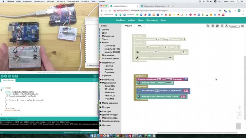Image resolution: width=246 pixels, height=138 pixels.
Task: Click the Chrome address bar
Action: 167,11
